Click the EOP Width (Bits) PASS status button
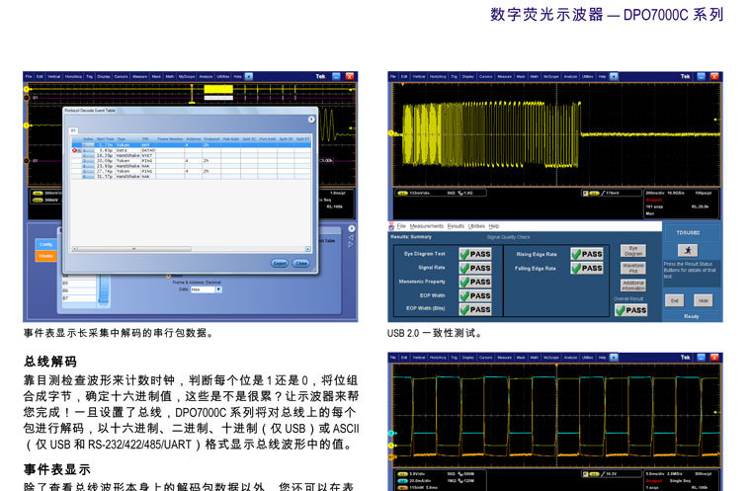The image size is (751, 491). [475, 309]
